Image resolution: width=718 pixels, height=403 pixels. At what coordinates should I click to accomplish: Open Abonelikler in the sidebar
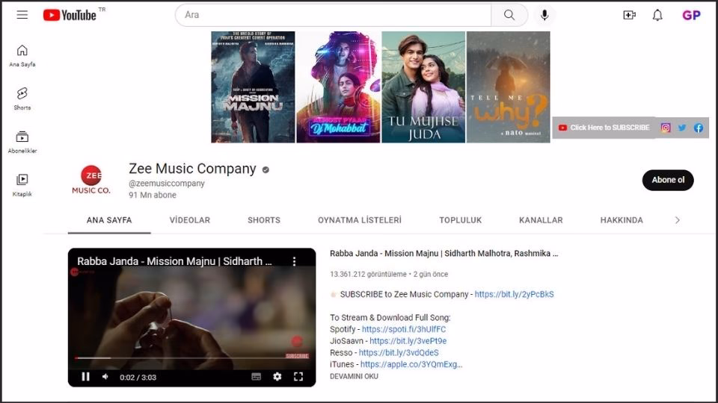pyautogui.click(x=22, y=142)
